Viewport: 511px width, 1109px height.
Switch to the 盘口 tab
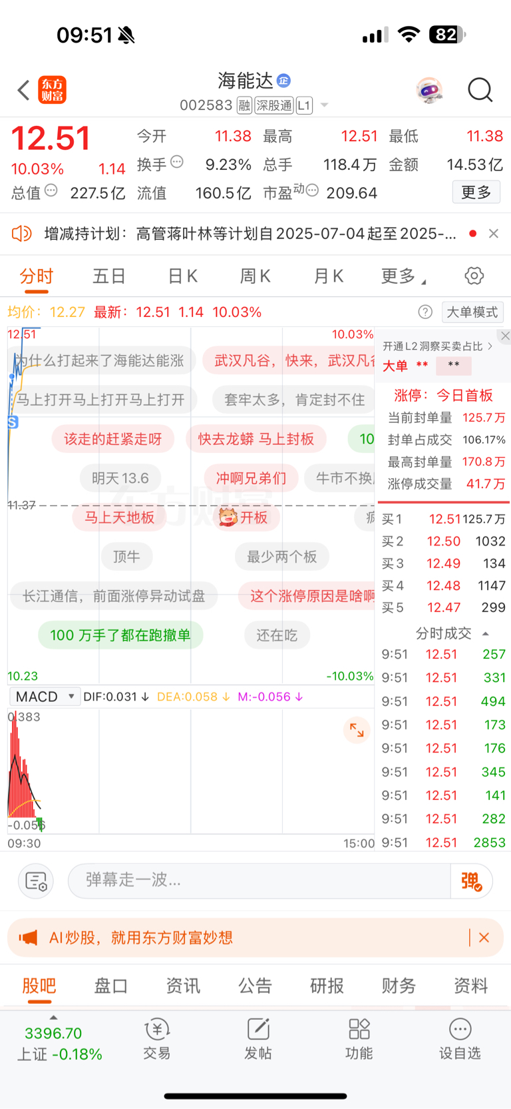click(111, 986)
